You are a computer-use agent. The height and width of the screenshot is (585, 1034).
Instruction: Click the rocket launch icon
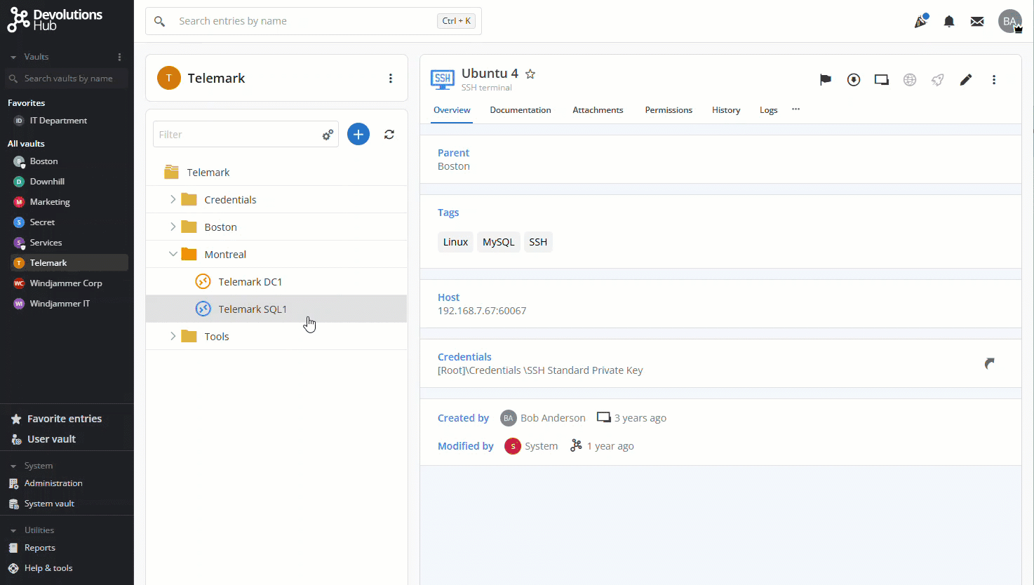tap(937, 80)
